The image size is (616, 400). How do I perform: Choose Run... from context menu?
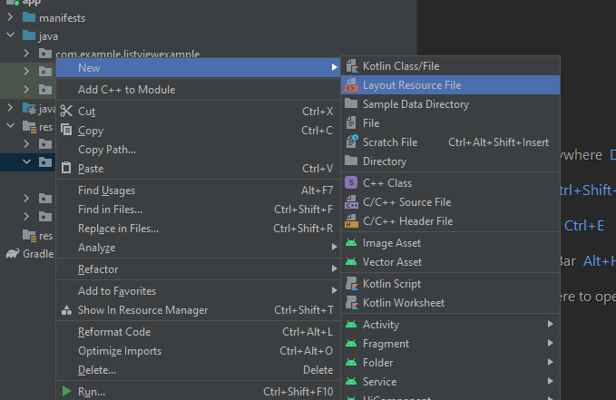point(198,391)
